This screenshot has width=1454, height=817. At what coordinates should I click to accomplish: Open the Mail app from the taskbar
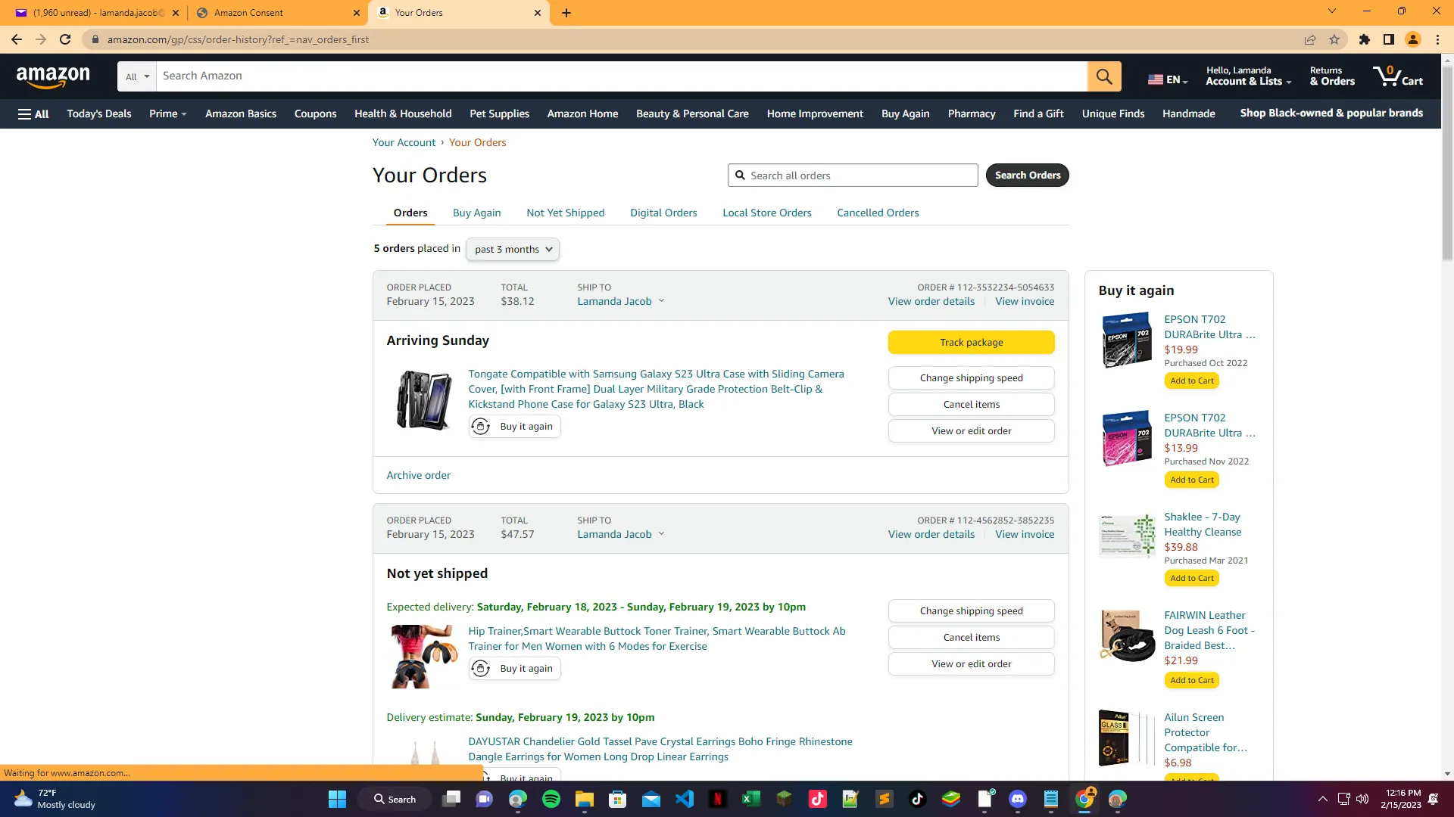pos(651,799)
